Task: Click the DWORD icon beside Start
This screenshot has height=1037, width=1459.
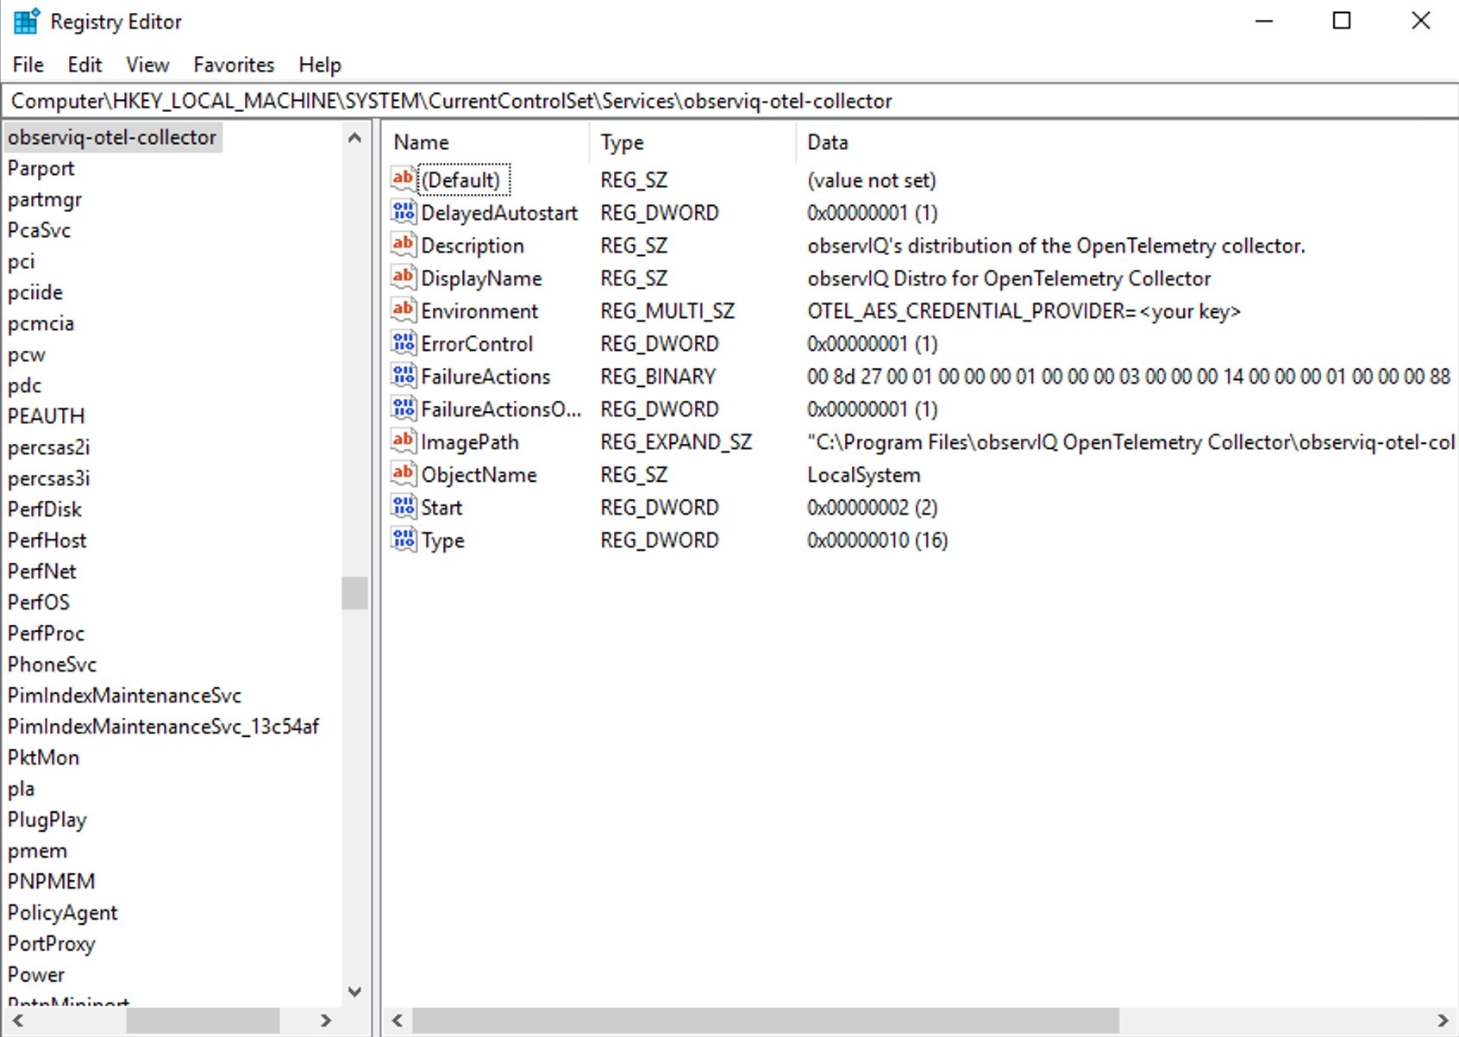Action: point(402,507)
